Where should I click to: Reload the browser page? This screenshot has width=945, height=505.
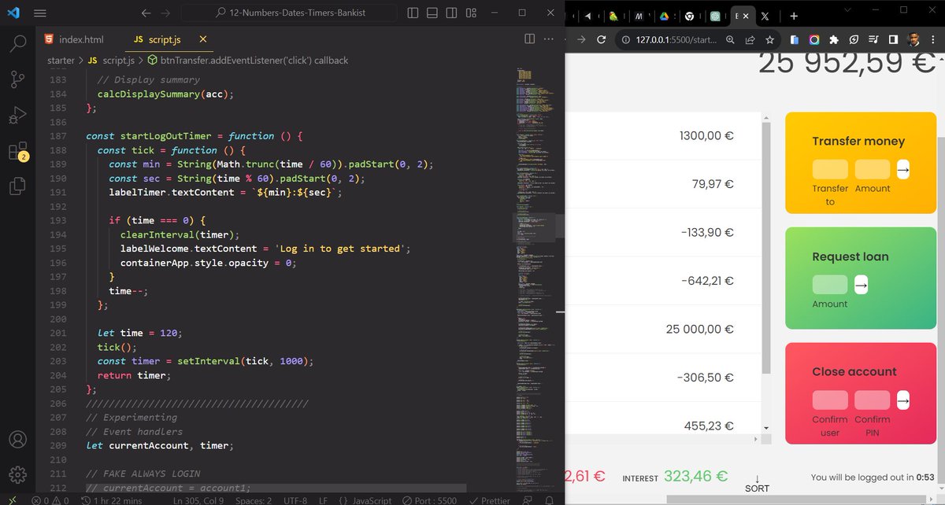coord(602,39)
